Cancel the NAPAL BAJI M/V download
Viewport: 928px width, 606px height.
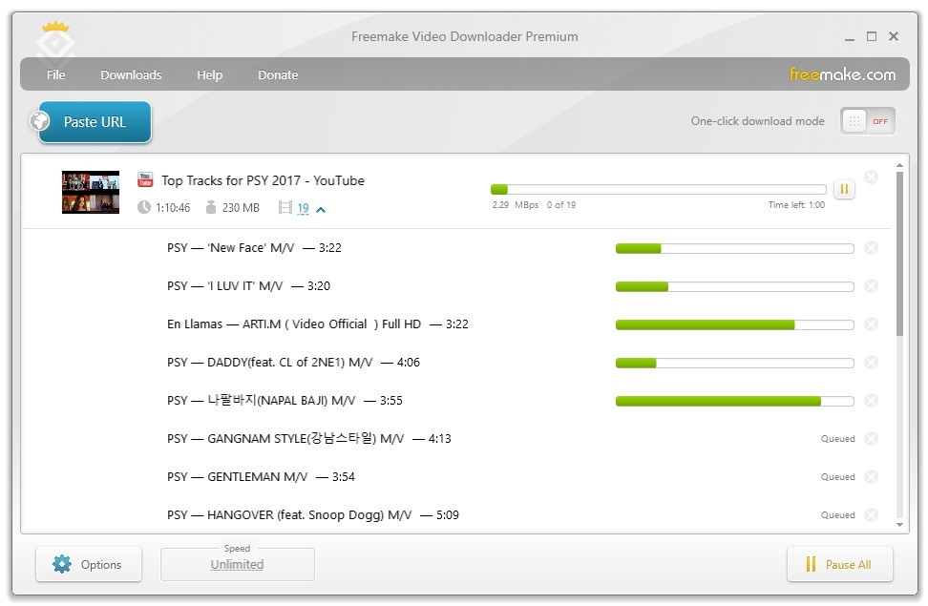pos(871,401)
